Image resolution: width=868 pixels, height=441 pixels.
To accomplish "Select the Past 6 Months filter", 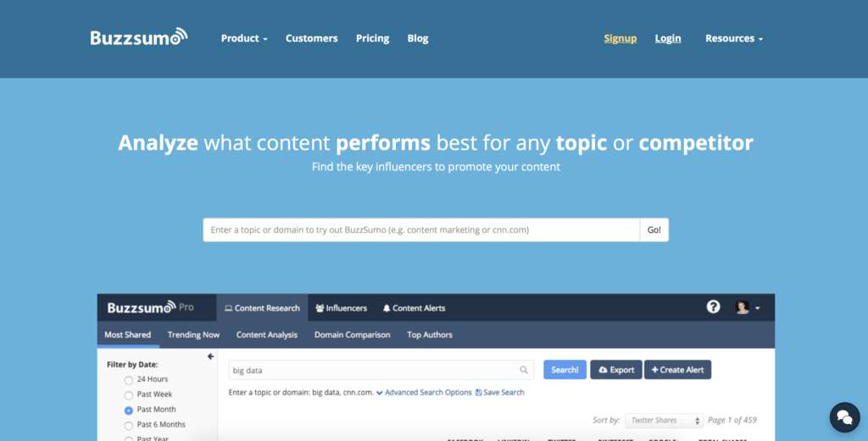I will coord(129,426).
